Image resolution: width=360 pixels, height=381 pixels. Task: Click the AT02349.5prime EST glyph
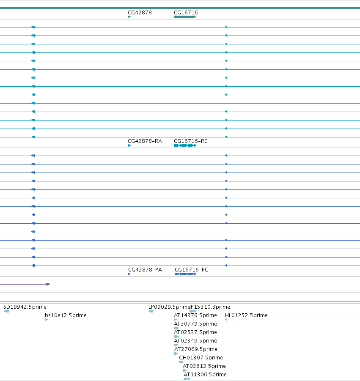[176, 345]
